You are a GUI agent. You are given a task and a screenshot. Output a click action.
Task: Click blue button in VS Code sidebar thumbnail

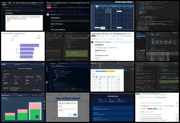(x=140, y=36)
